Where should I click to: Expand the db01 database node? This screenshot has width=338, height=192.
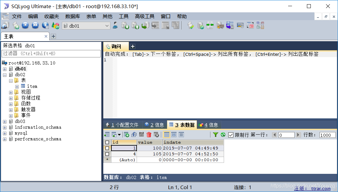pyautogui.click(x=5, y=69)
